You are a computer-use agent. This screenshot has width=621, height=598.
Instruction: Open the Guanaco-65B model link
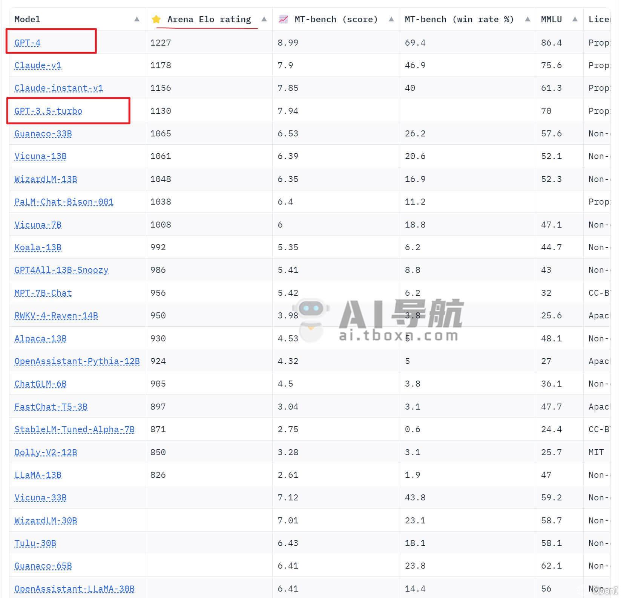click(x=43, y=566)
